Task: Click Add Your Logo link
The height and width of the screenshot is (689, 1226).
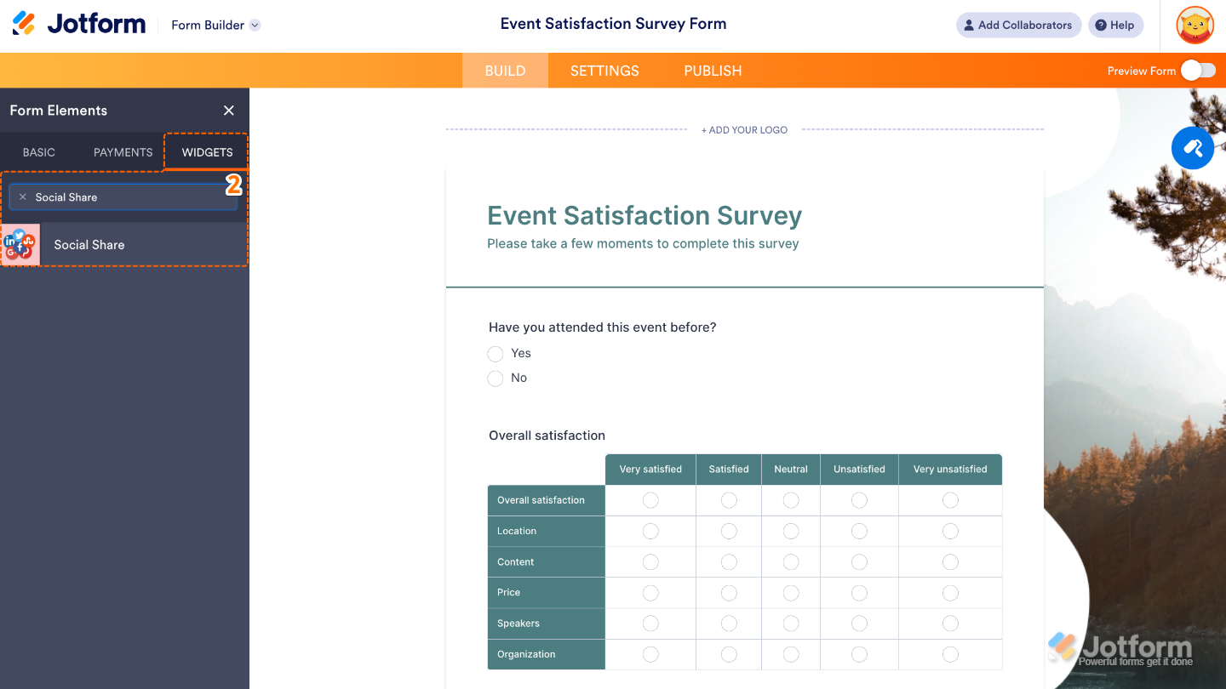Action: click(x=744, y=130)
